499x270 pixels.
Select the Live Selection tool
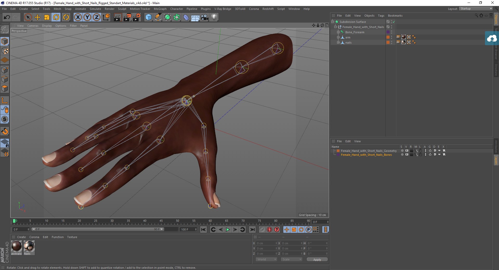point(28,17)
